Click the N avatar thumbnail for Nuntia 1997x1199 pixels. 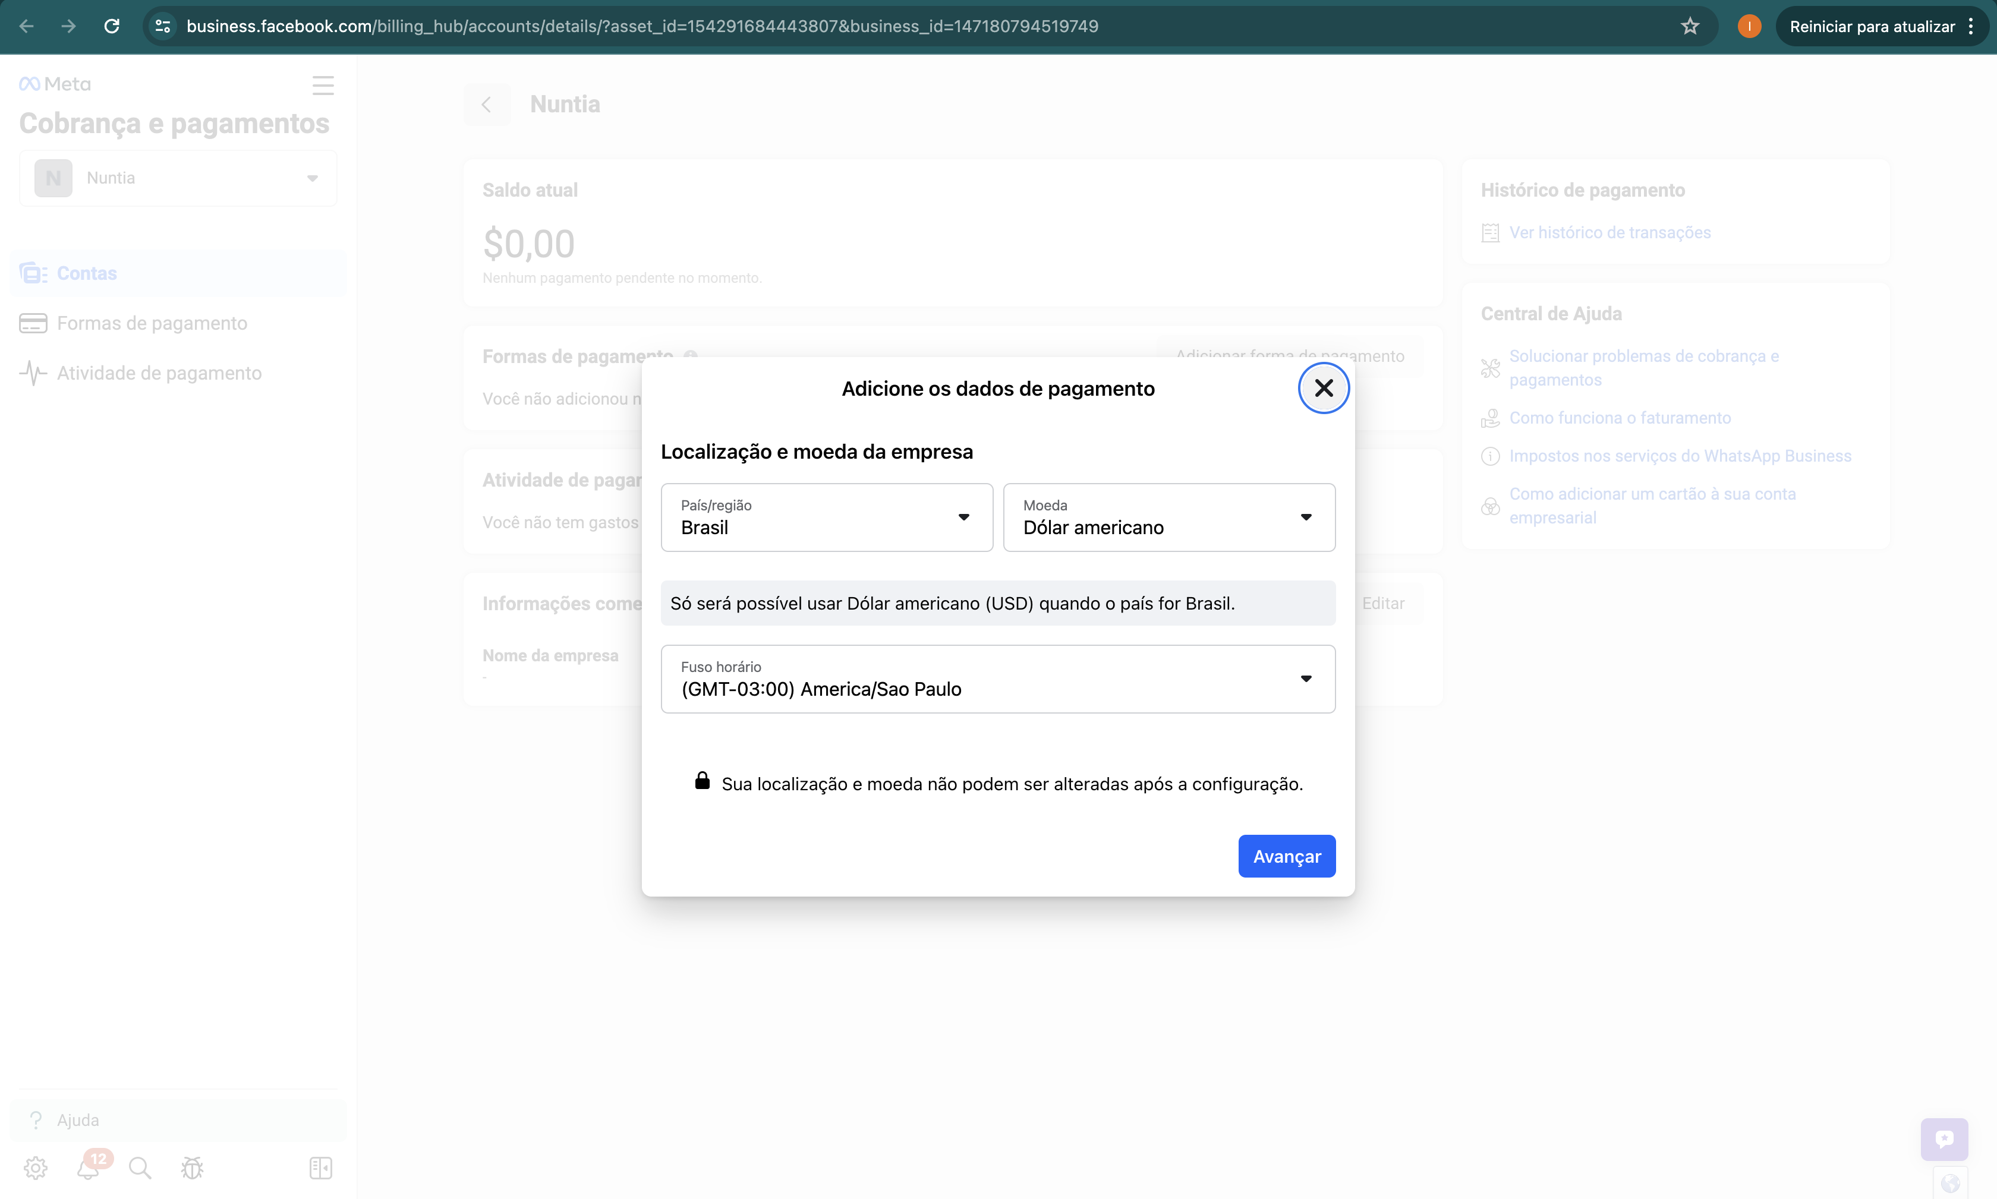pyautogui.click(x=53, y=178)
